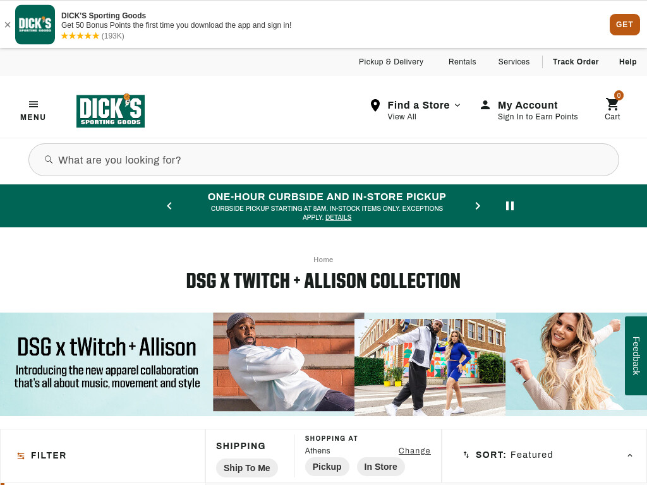The height and width of the screenshot is (485, 647).
Task: Click the sort arrows icon
Action: [466, 455]
